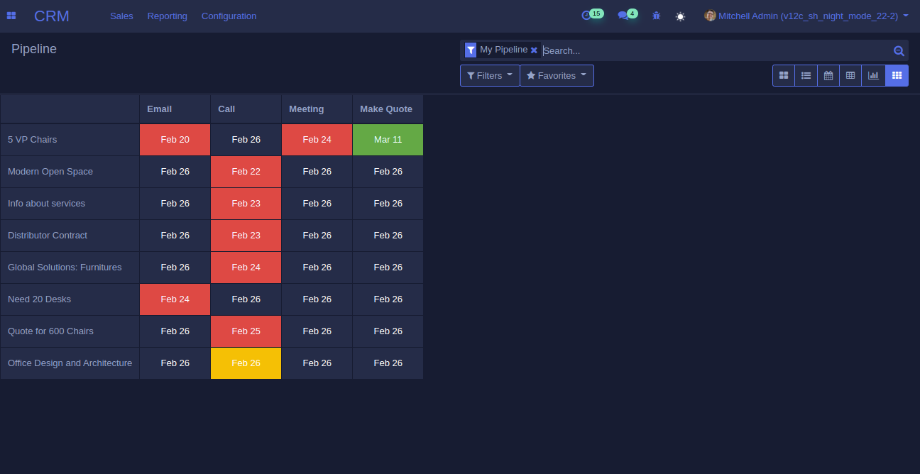The width and height of the screenshot is (920, 474).
Task: Click the Call column header
Action: click(246, 109)
